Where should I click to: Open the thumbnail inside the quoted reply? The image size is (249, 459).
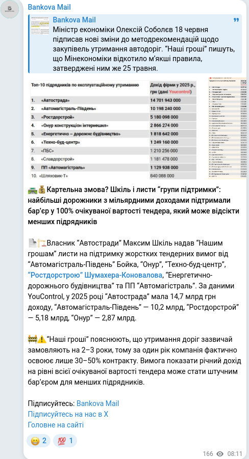pyautogui.click(x=40, y=26)
